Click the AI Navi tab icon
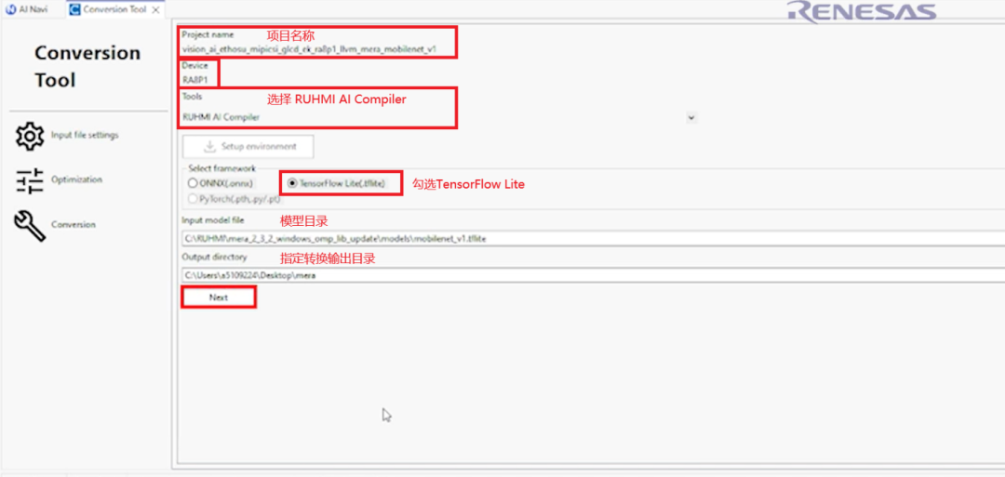This screenshot has width=1005, height=477. pyautogui.click(x=11, y=9)
